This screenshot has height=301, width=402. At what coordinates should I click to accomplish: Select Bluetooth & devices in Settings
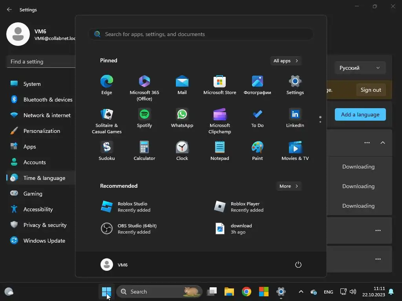41,100
